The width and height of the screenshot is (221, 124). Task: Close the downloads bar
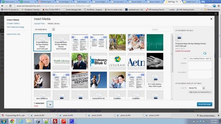click(219, 115)
